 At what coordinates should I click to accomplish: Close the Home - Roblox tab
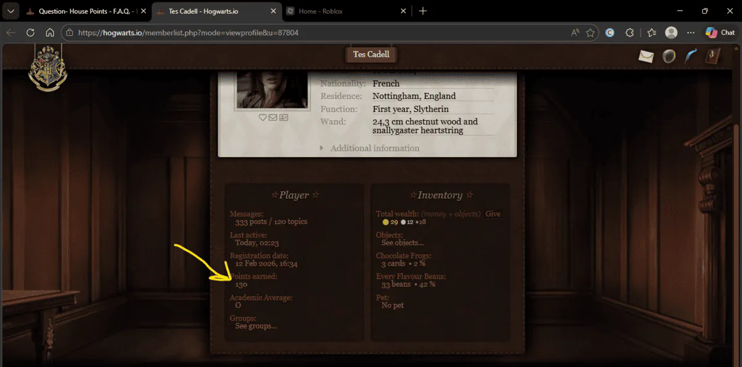(x=404, y=11)
